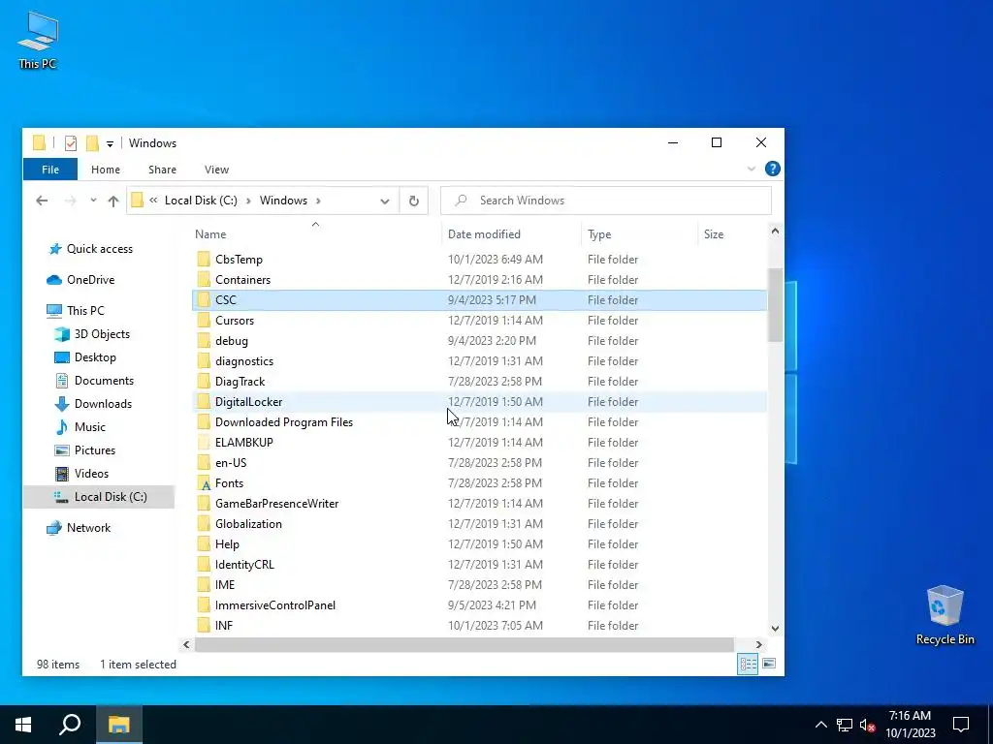
Task: Click the Properties quick access toolbar icon
Action: pos(71,143)
